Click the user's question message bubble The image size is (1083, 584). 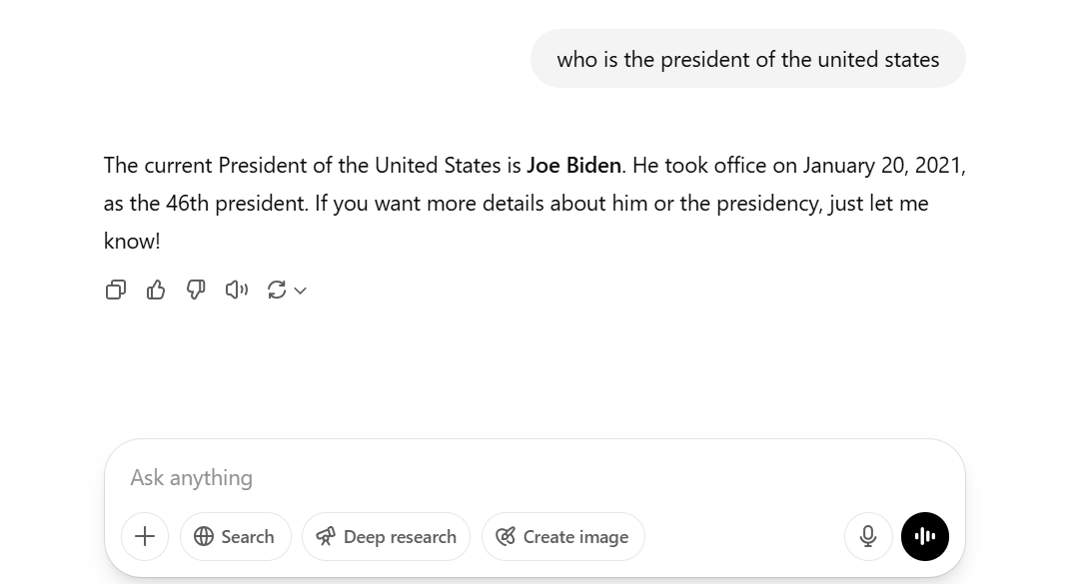747,59
